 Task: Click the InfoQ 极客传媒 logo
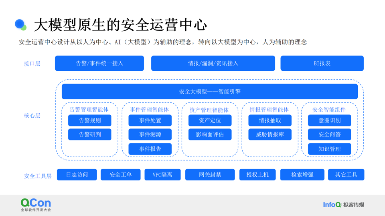(x=344, y=204)
